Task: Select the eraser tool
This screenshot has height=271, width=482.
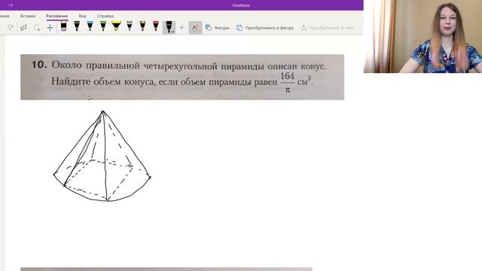Action: pos(63,26)
